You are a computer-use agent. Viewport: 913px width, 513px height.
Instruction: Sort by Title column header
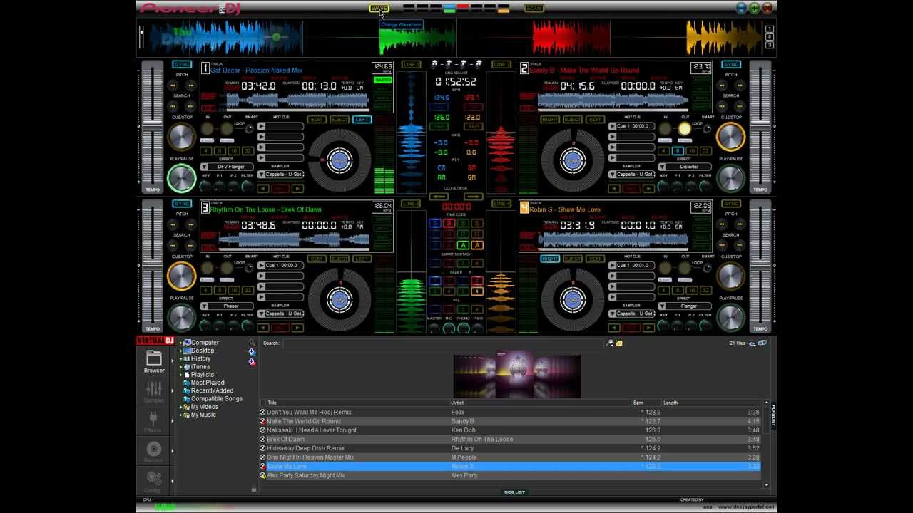pos(272,403)
